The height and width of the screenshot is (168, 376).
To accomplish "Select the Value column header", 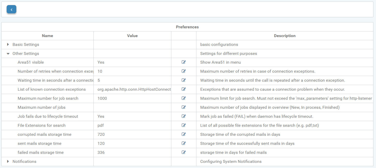I will (x=132, y=36).
